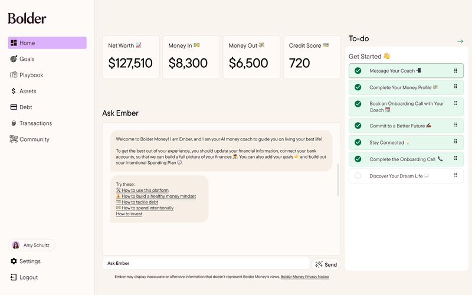
Task: Toggle the Stay Connected checkmark
Action: tap(358, 142)
